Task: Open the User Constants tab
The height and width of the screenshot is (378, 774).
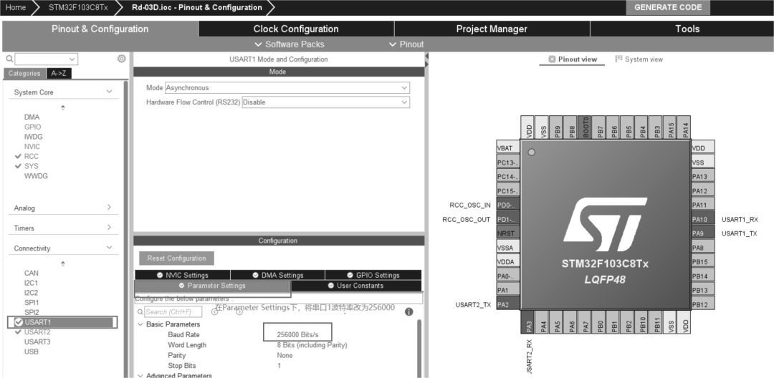Action: click(356, 286)
